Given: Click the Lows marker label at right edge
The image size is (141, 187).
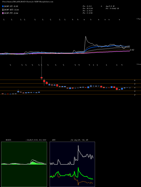Looking at the screenshot, I should (x=139, y=64).
